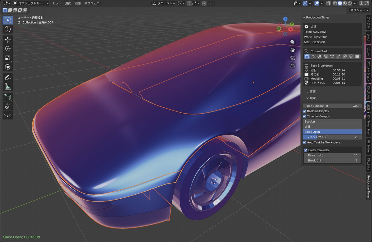Switch to material preview shading
372x242 pixels.
[x=345, y=3]
